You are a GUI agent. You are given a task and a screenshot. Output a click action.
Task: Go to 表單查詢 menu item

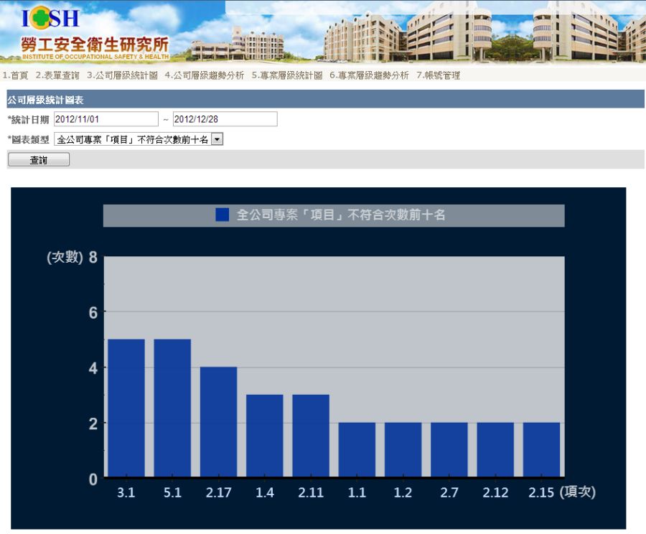tap(57, 75)
